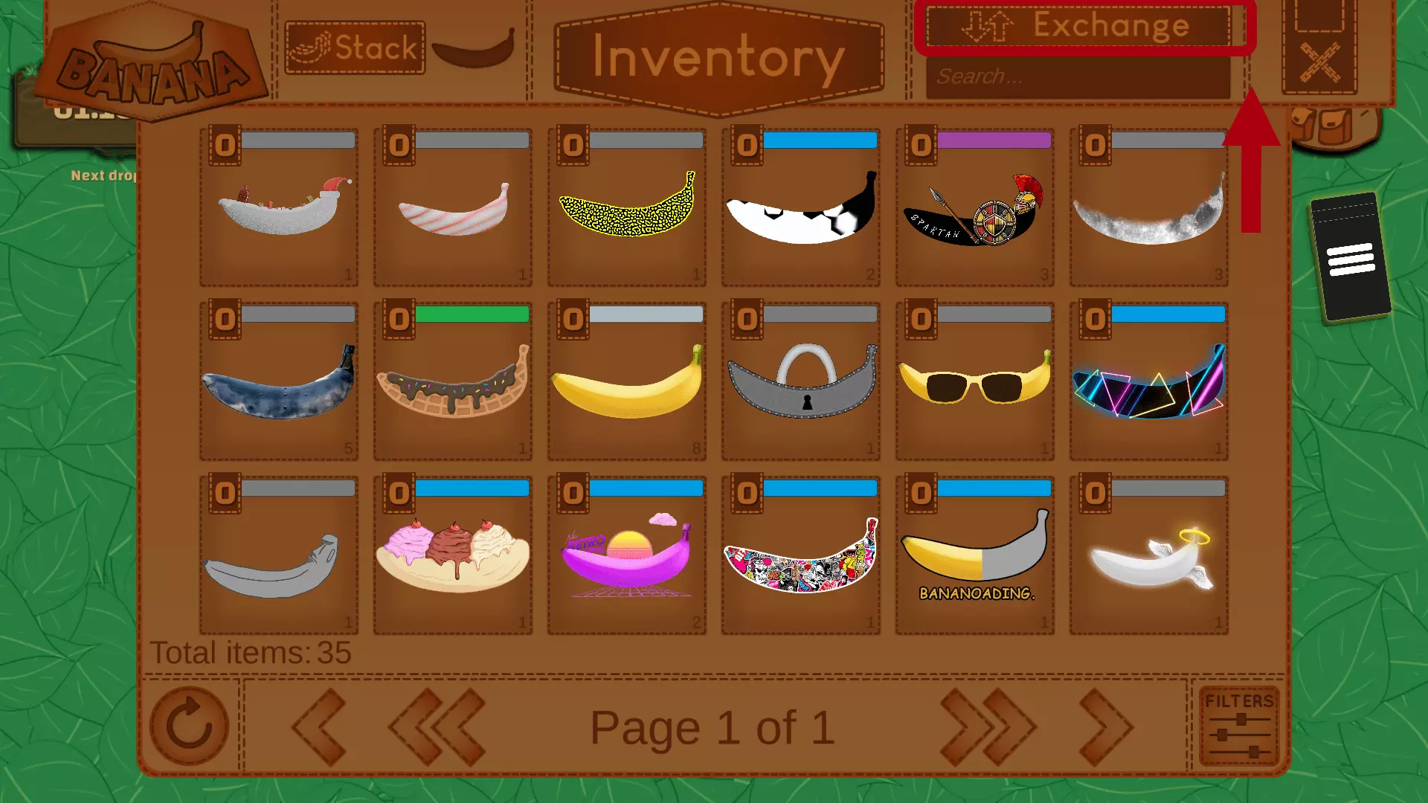Viewport: 1428px width, 803px height.
Task: Select the padlock banana item
Action: click(x=800, y=381)
